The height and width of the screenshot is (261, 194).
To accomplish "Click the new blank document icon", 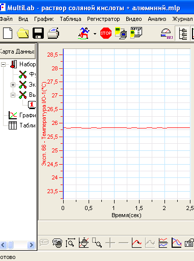I will coord(8,33).
